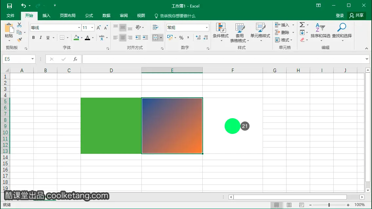The width and height of the screenshot is (372, 209).
Task: Save the workbook with the floppy icon
Action: [9, 6]
